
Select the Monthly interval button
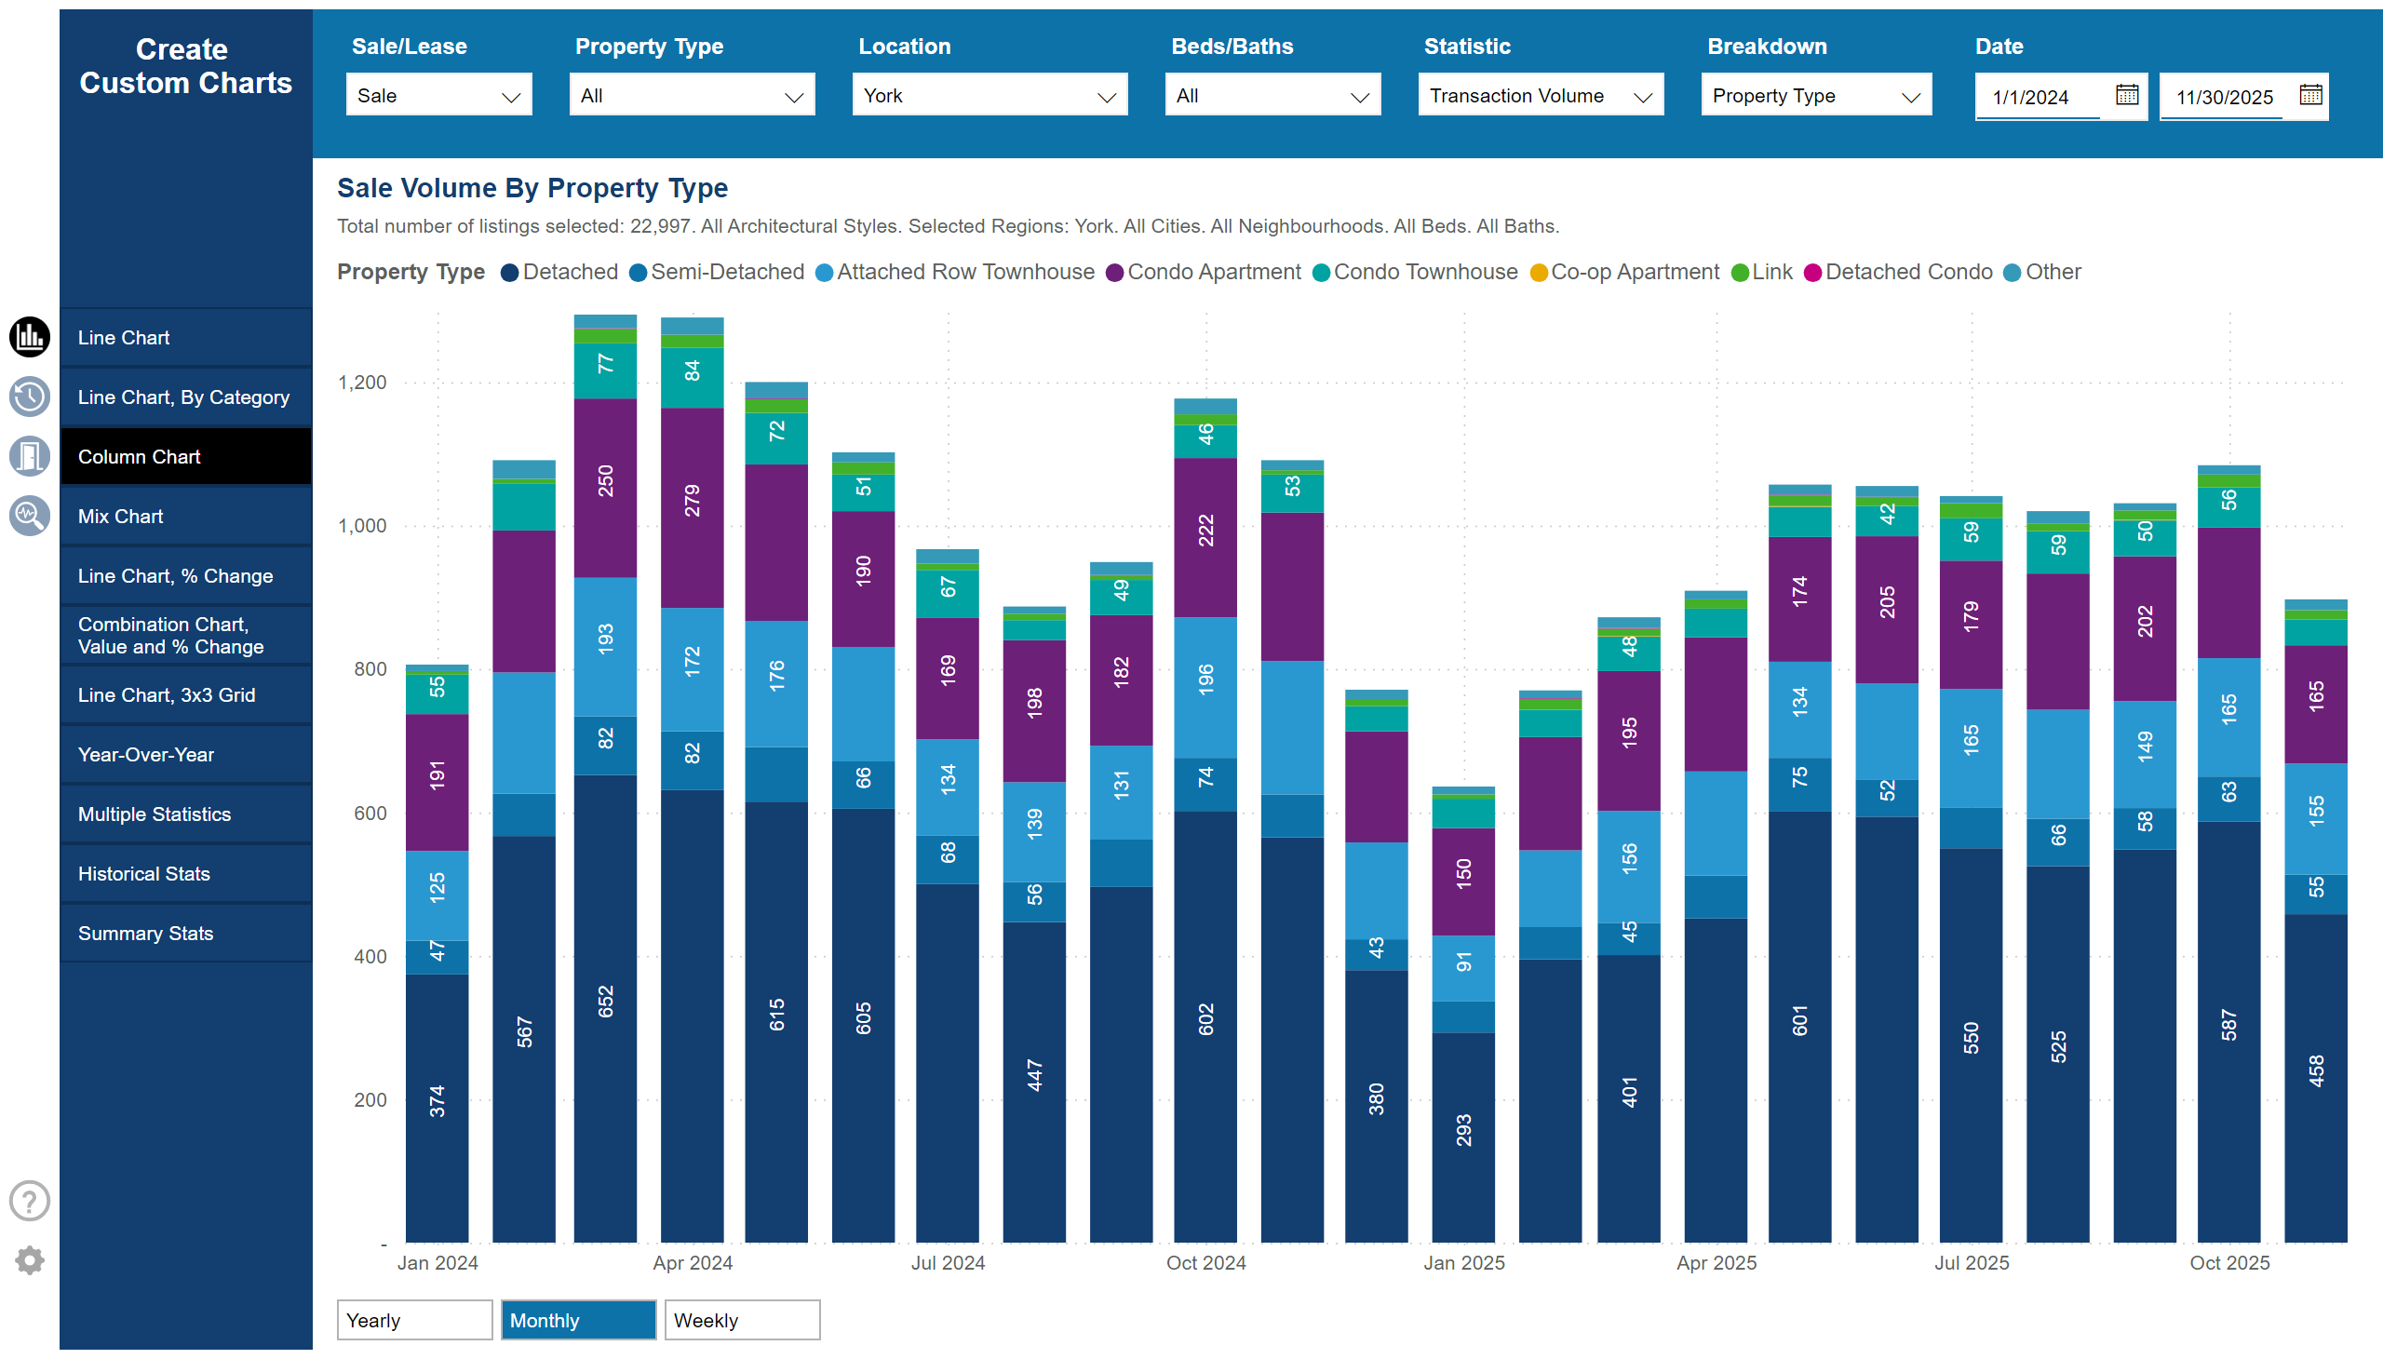578,1320
